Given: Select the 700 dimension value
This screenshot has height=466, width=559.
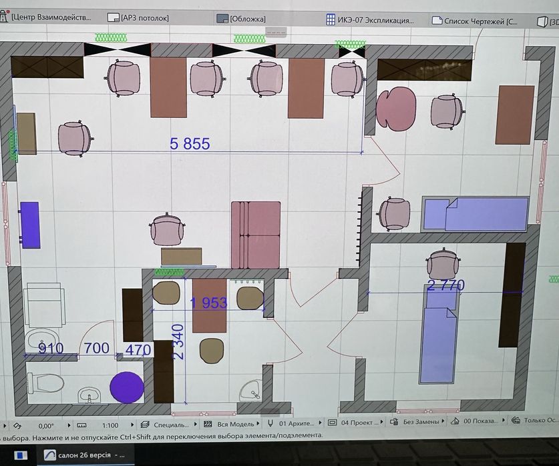Looking at the screenshot, I should [97, 348].
